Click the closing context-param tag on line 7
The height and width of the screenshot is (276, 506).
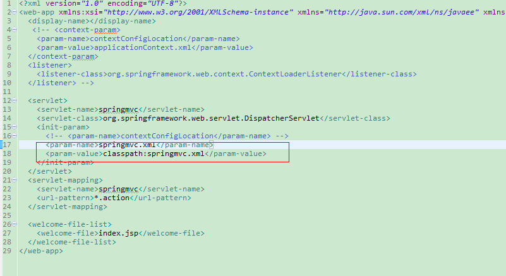click(63, 56)
